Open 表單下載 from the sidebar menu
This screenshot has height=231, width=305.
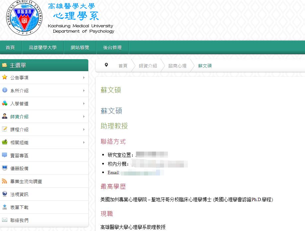[19, 207]
